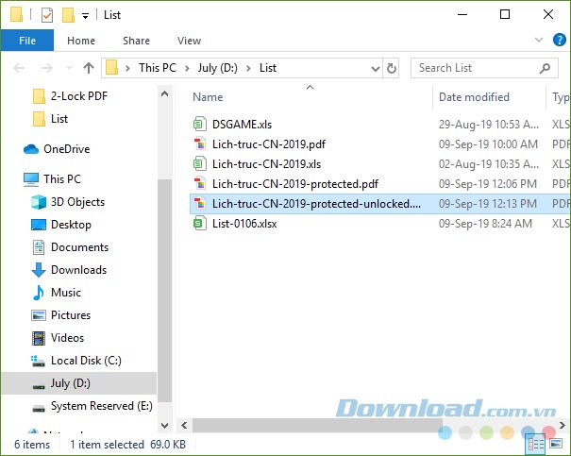Click the search magnifier icon
Screen dimensions: 571x456
[545, 68]
